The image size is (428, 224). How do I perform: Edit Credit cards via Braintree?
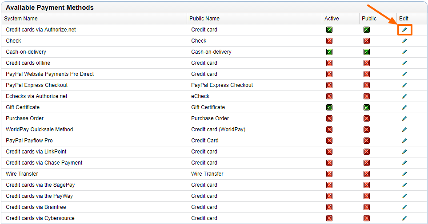click(404, 207)
